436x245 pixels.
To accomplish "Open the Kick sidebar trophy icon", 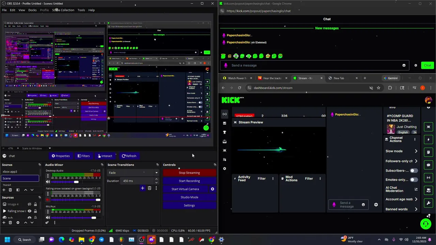I will [x=224, y=132].
